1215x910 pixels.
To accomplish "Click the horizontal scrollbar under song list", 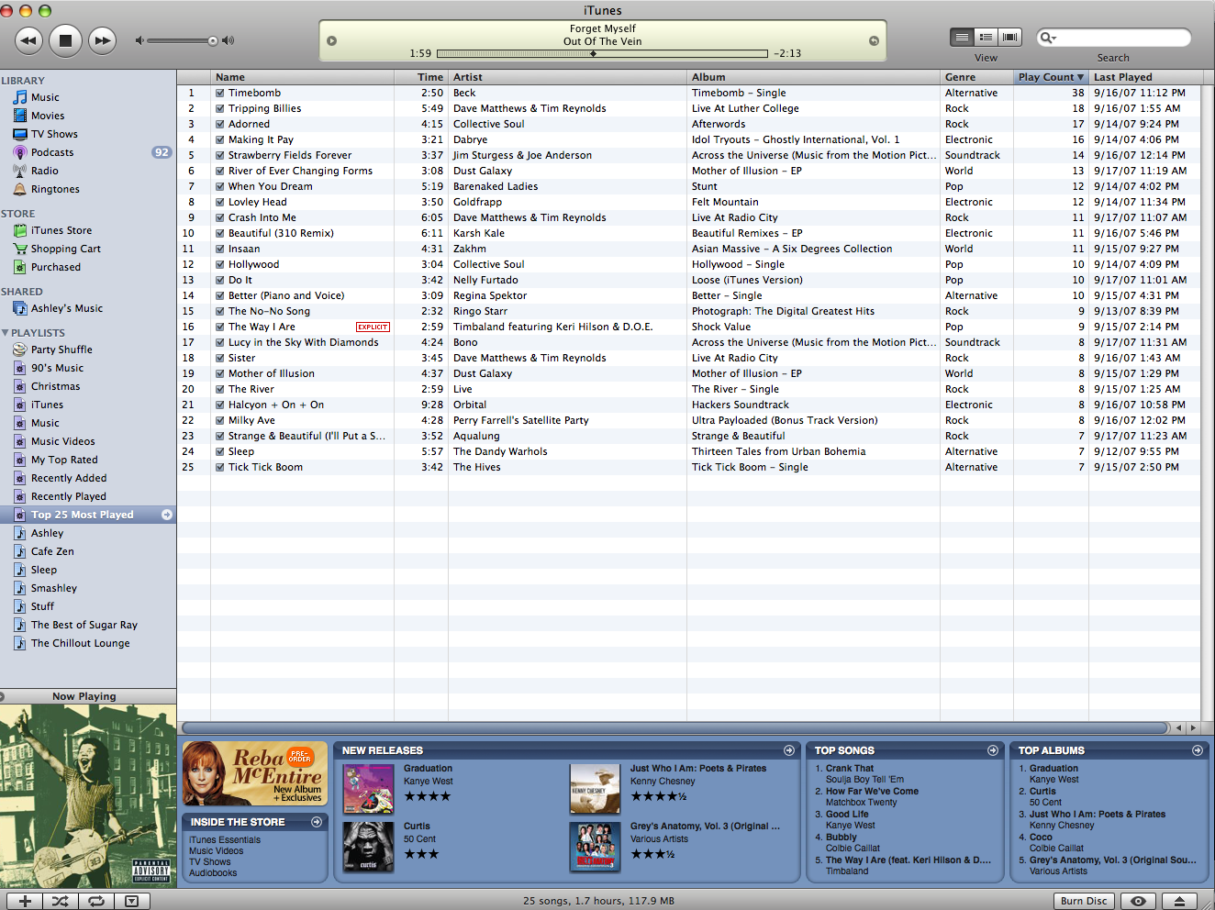I will [674, 727].
